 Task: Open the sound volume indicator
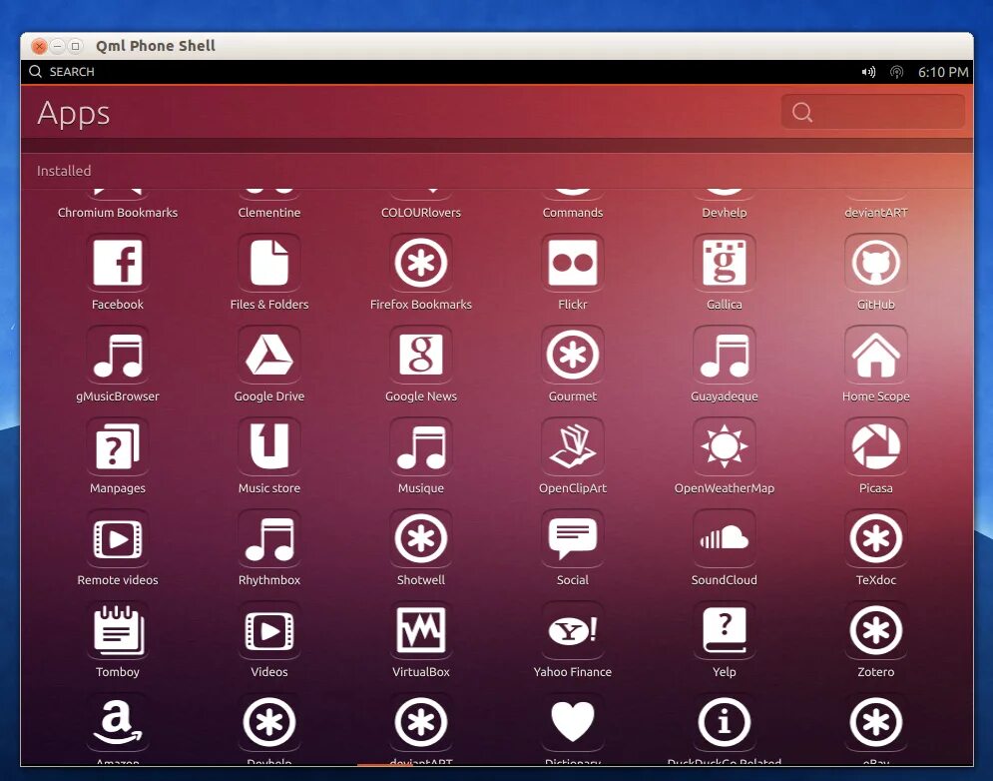point(868,72)
